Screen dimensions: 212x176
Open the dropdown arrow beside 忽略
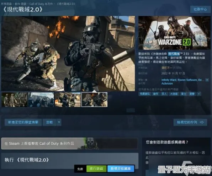pyautogui.click(x=59, y=122)
